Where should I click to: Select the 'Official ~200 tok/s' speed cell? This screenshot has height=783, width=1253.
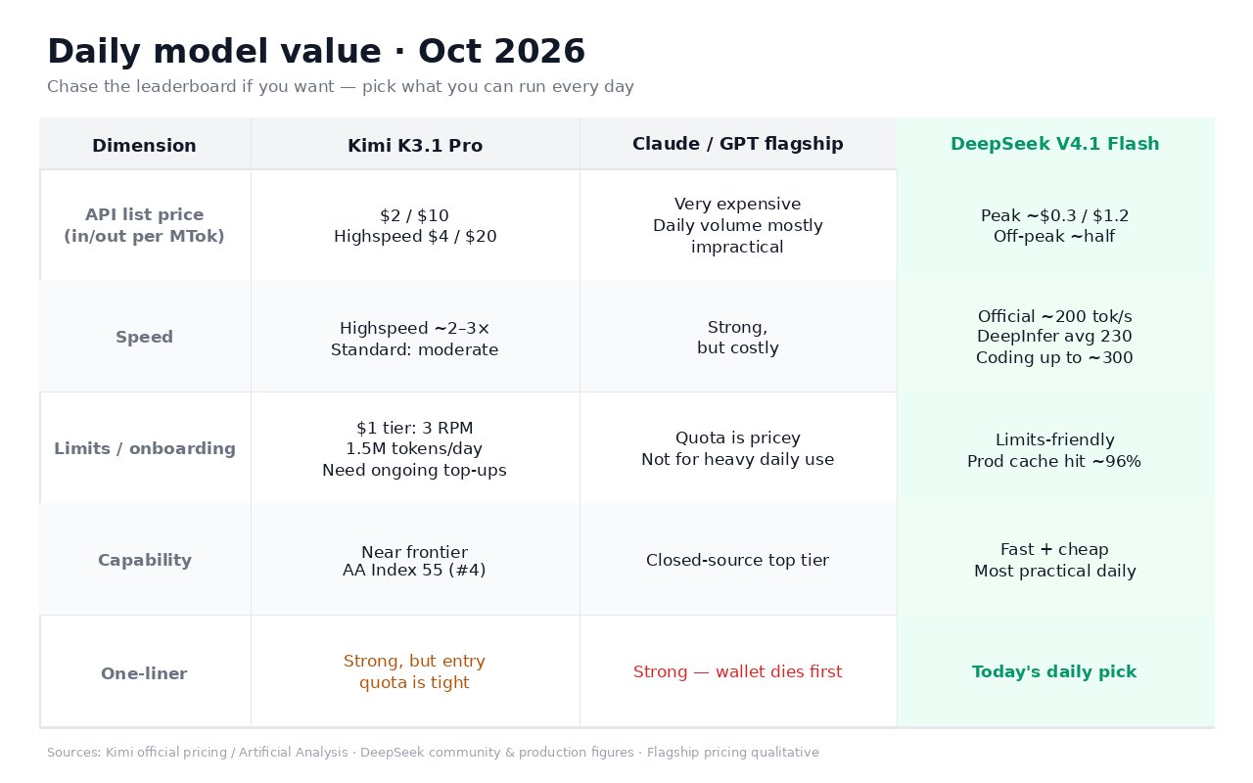point(1055,337)
